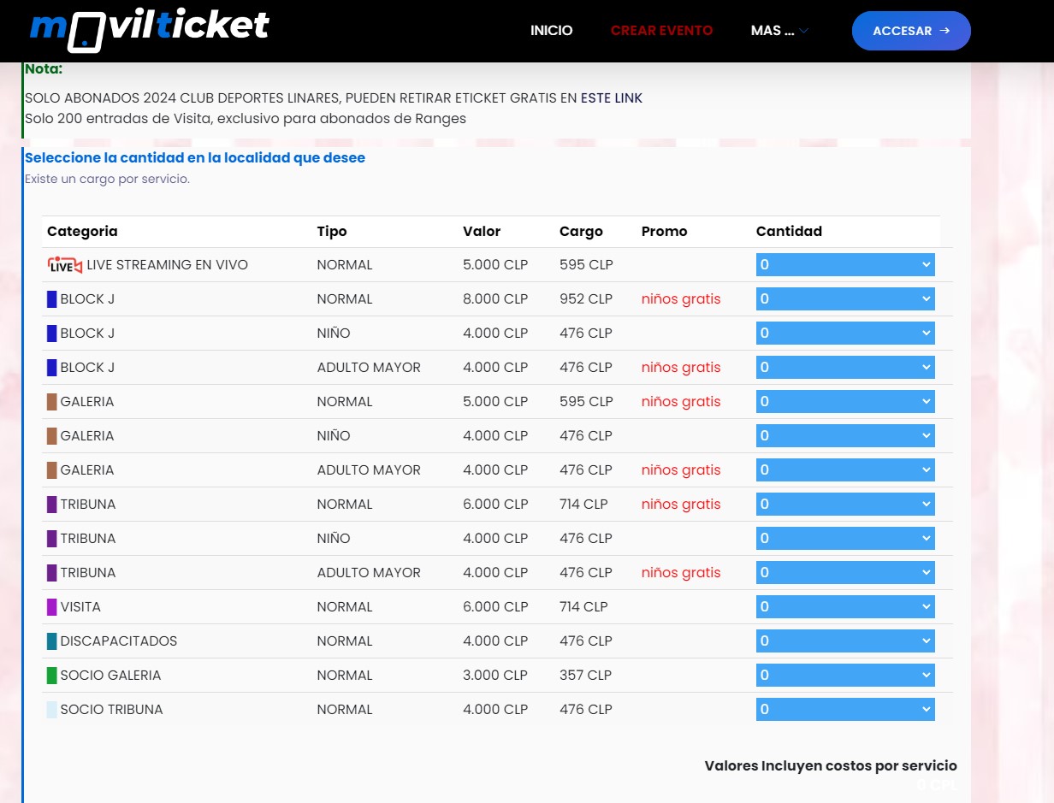Screen dimensions: 1054x803
Task: Click the 'SOCIO TRIBUNA' category text
Action: (x=112, y=710)
